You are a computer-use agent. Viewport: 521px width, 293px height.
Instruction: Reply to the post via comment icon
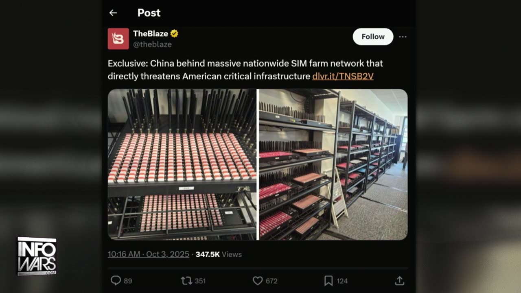(116, 280)
